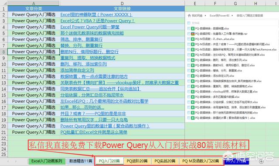Tick the checkbox for vlookup好用 file

click(x=189, y=91)
